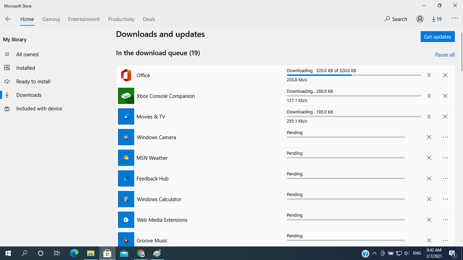The image size is (463, 260).
Task: Click the Office app name
Action: click(x=143, y=75)
